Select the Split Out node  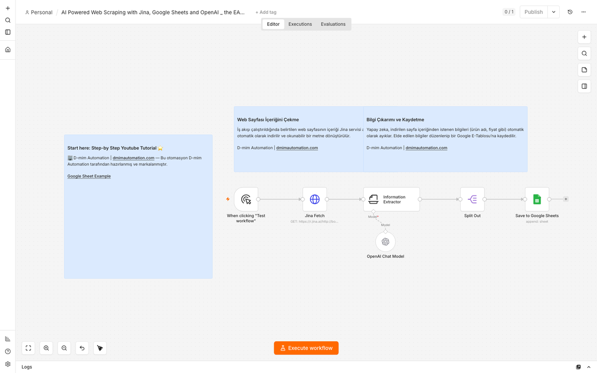[473, 199]
